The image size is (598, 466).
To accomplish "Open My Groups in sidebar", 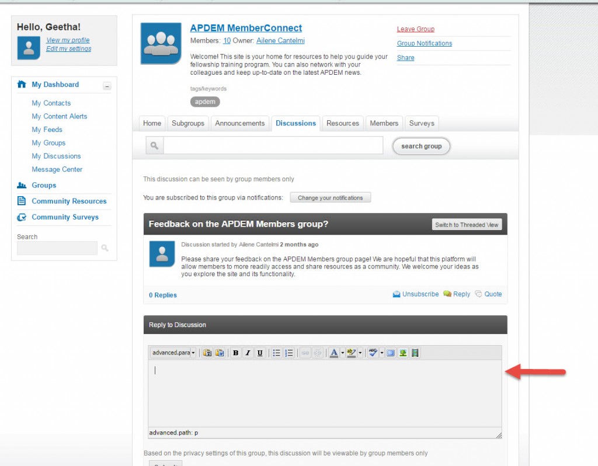I will [x=48, y=143].
